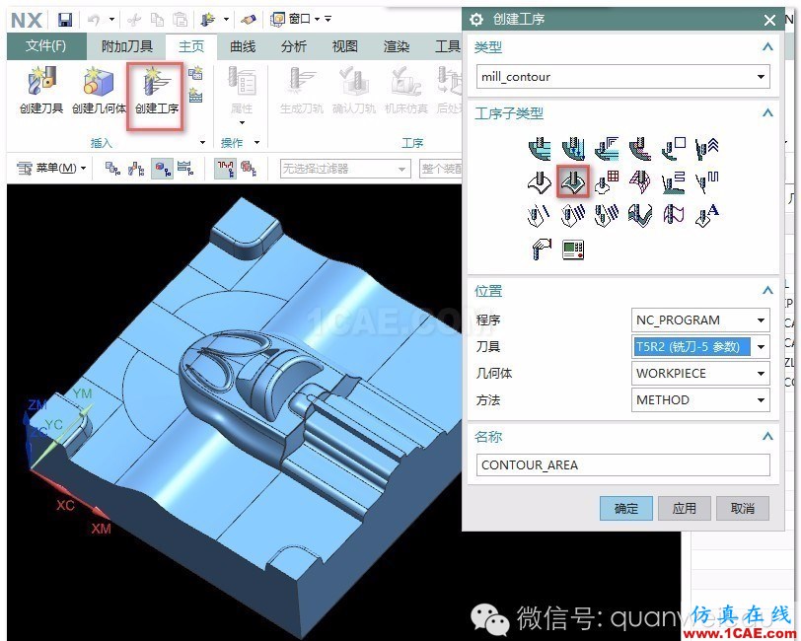Image resolution: width=801 pixels, height=641 pixels.
Task: Open the WORKPIECE geometry dropdown
Action: click(761, 374)
